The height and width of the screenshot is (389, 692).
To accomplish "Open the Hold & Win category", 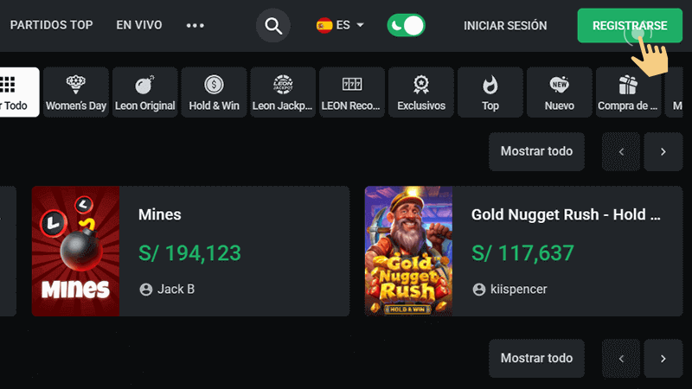I will click(x=214, y=92).
